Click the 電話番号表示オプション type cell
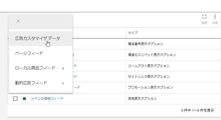221x120 pixels. click(145, 44)
